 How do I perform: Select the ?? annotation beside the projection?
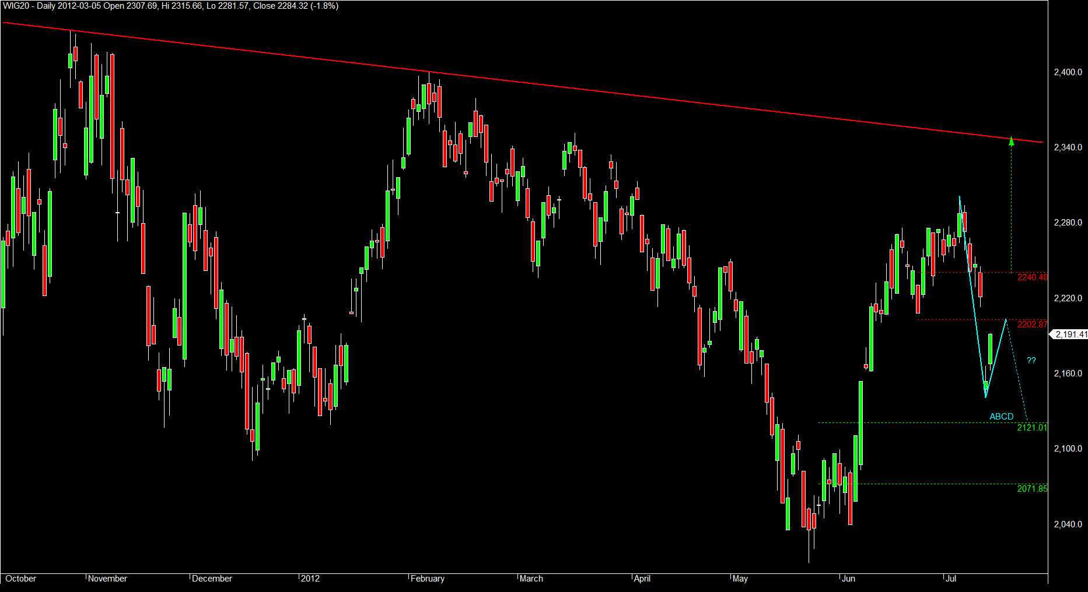[1031, 361]
